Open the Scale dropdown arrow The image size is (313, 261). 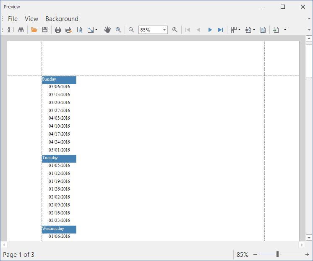(96, 30)
